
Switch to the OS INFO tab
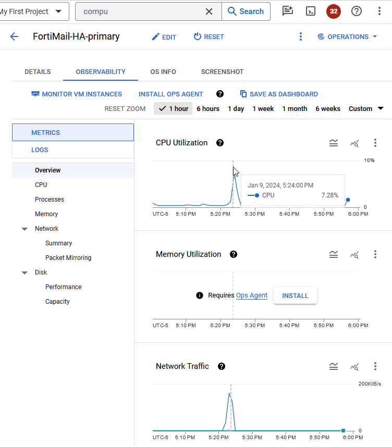162,71
